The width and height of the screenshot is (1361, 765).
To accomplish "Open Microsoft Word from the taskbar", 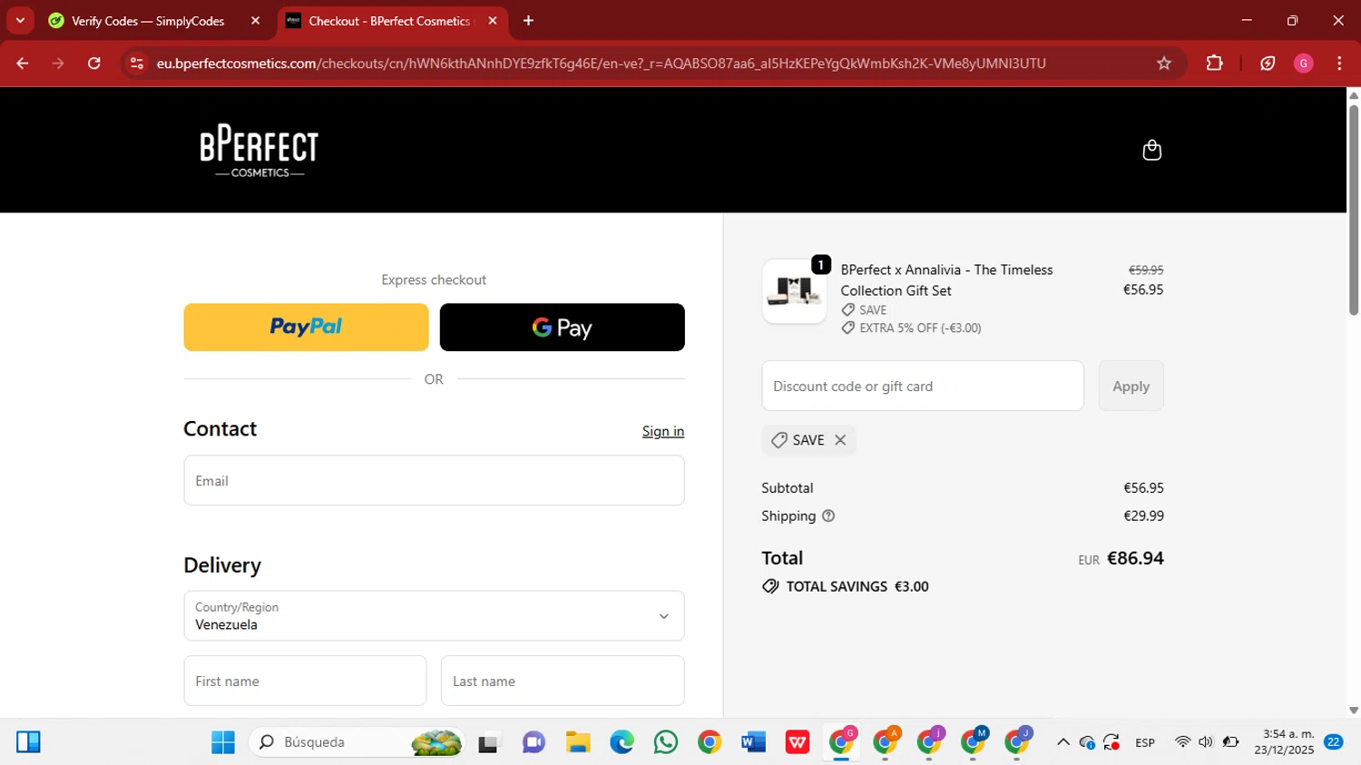I will (753, 742).
